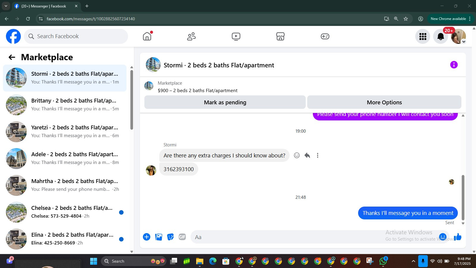This screenshot has width=476, height=268.
Task: Open the unread Elina conversation
Action: pyautogui.click(x=65, y=239)
